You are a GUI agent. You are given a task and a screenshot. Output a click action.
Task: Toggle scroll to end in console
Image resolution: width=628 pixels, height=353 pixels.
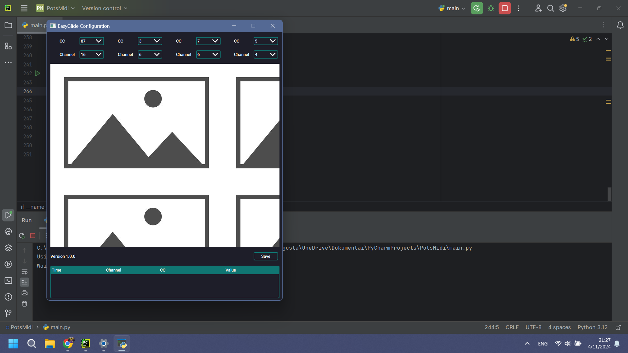tap(25, 282)
